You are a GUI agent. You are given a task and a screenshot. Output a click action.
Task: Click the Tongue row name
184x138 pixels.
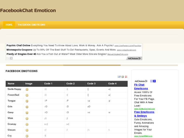pyautogui.click(x=11, y=101)
